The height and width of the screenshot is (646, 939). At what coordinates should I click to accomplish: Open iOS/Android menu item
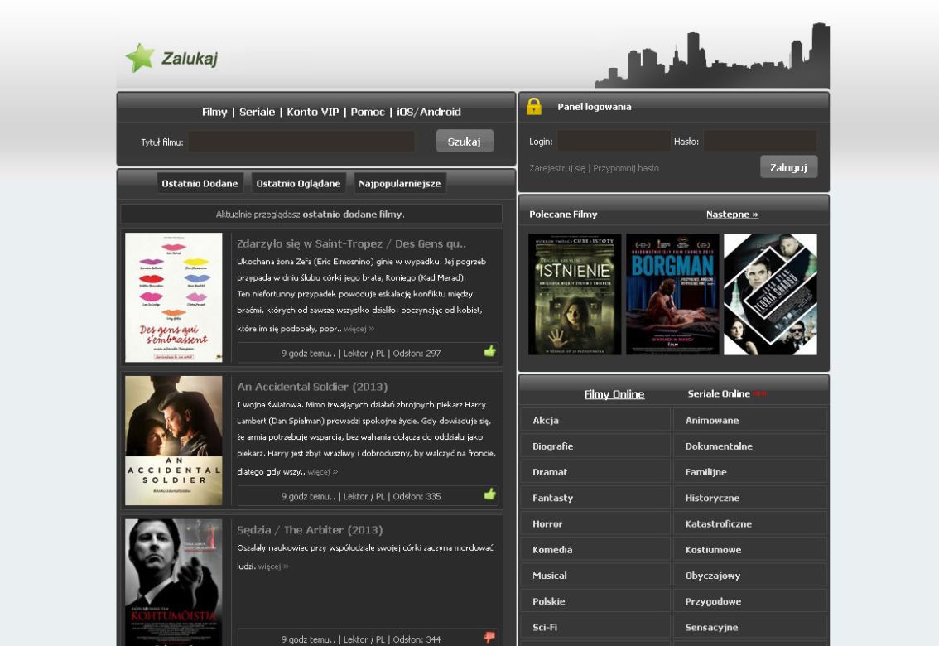coord(429,112)
